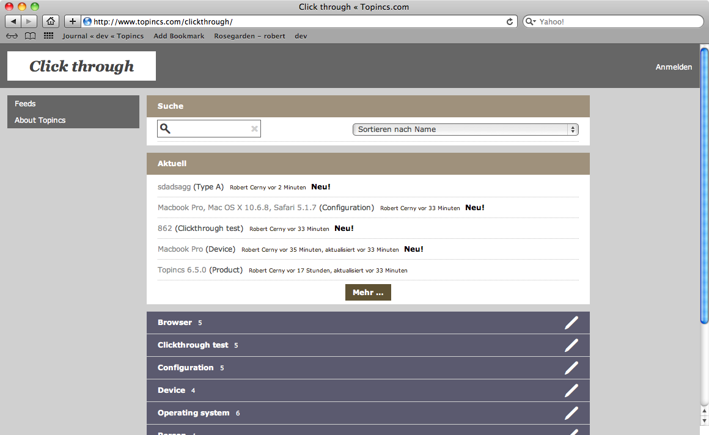Open the Sortieren nach Name dropdown

click(x=465, y=130)
